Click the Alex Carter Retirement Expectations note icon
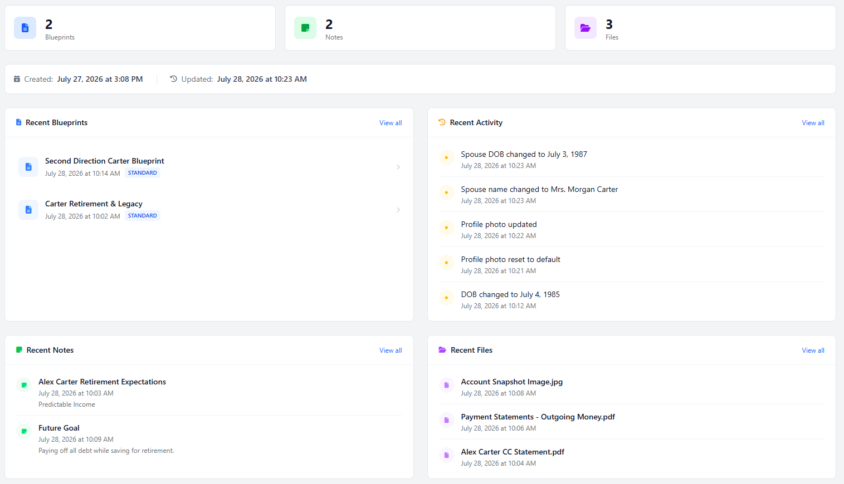The height and width of the screenshot is (484, 844). coord(24,385)
